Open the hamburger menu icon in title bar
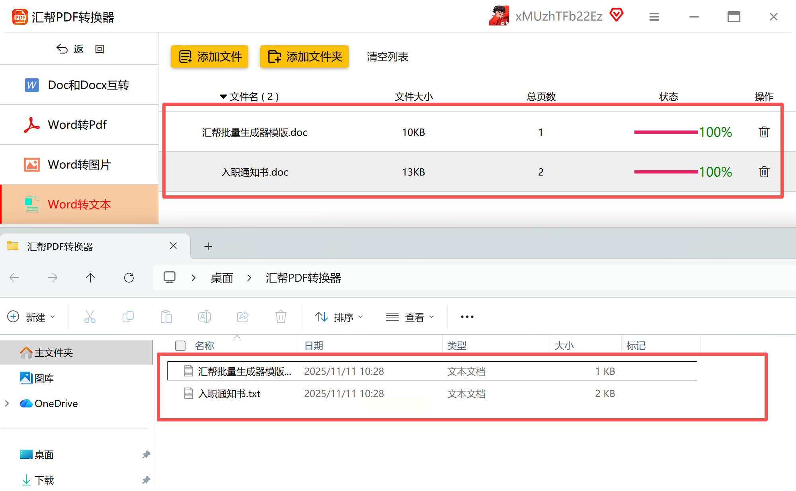 654,17
